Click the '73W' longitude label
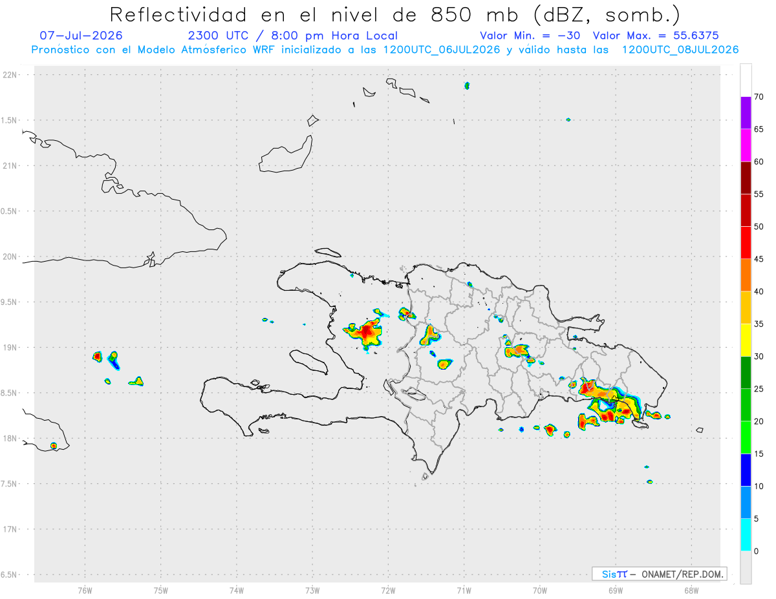 click(x=312, y=590)
